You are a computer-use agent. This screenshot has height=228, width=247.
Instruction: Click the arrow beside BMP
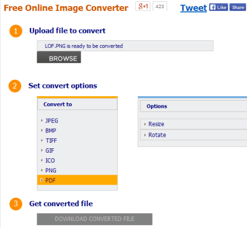click(x=42, y=130)
